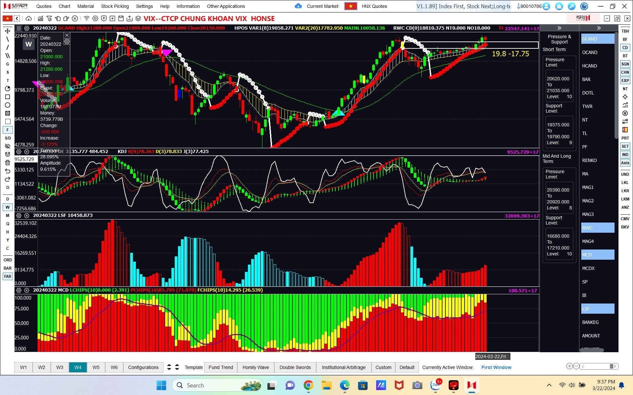Toggle the FAR mode button
633x395 pixels.
click(8, 276)
